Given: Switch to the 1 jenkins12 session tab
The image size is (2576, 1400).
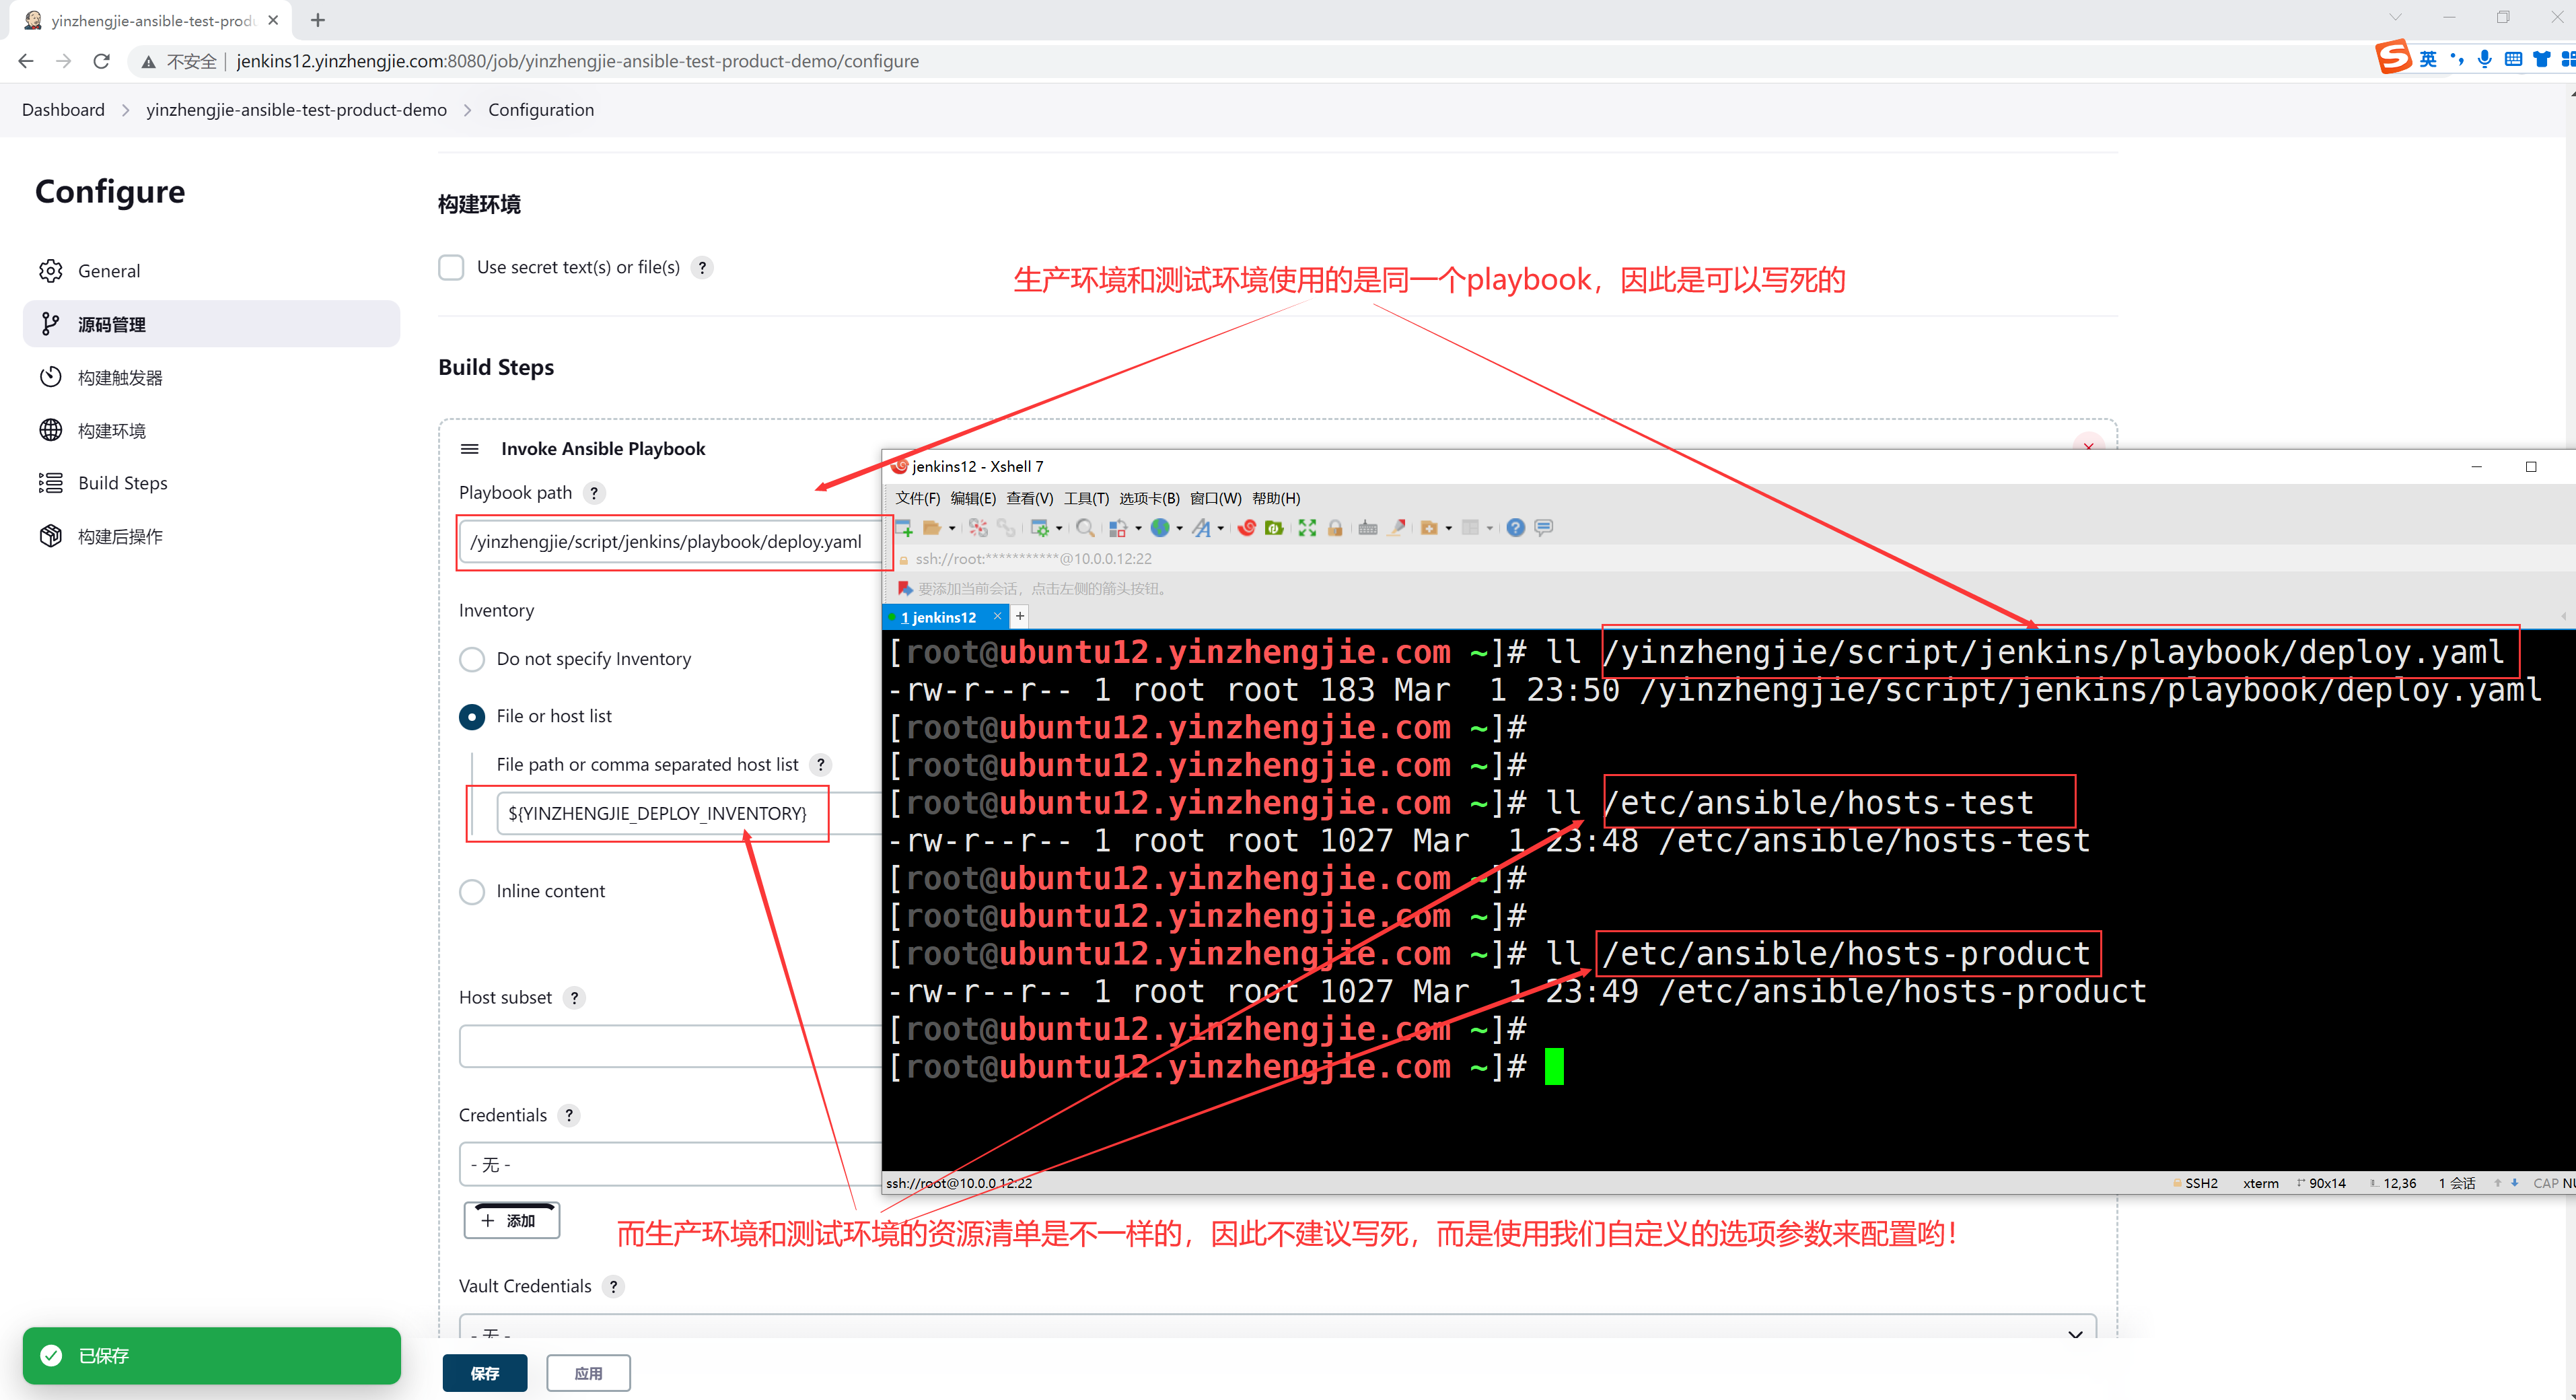Looking at the screenshot, I should [938, 617].
